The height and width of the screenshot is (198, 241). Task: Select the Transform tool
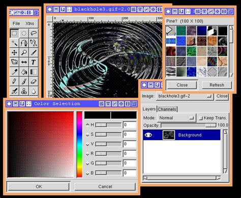(14, 62)
